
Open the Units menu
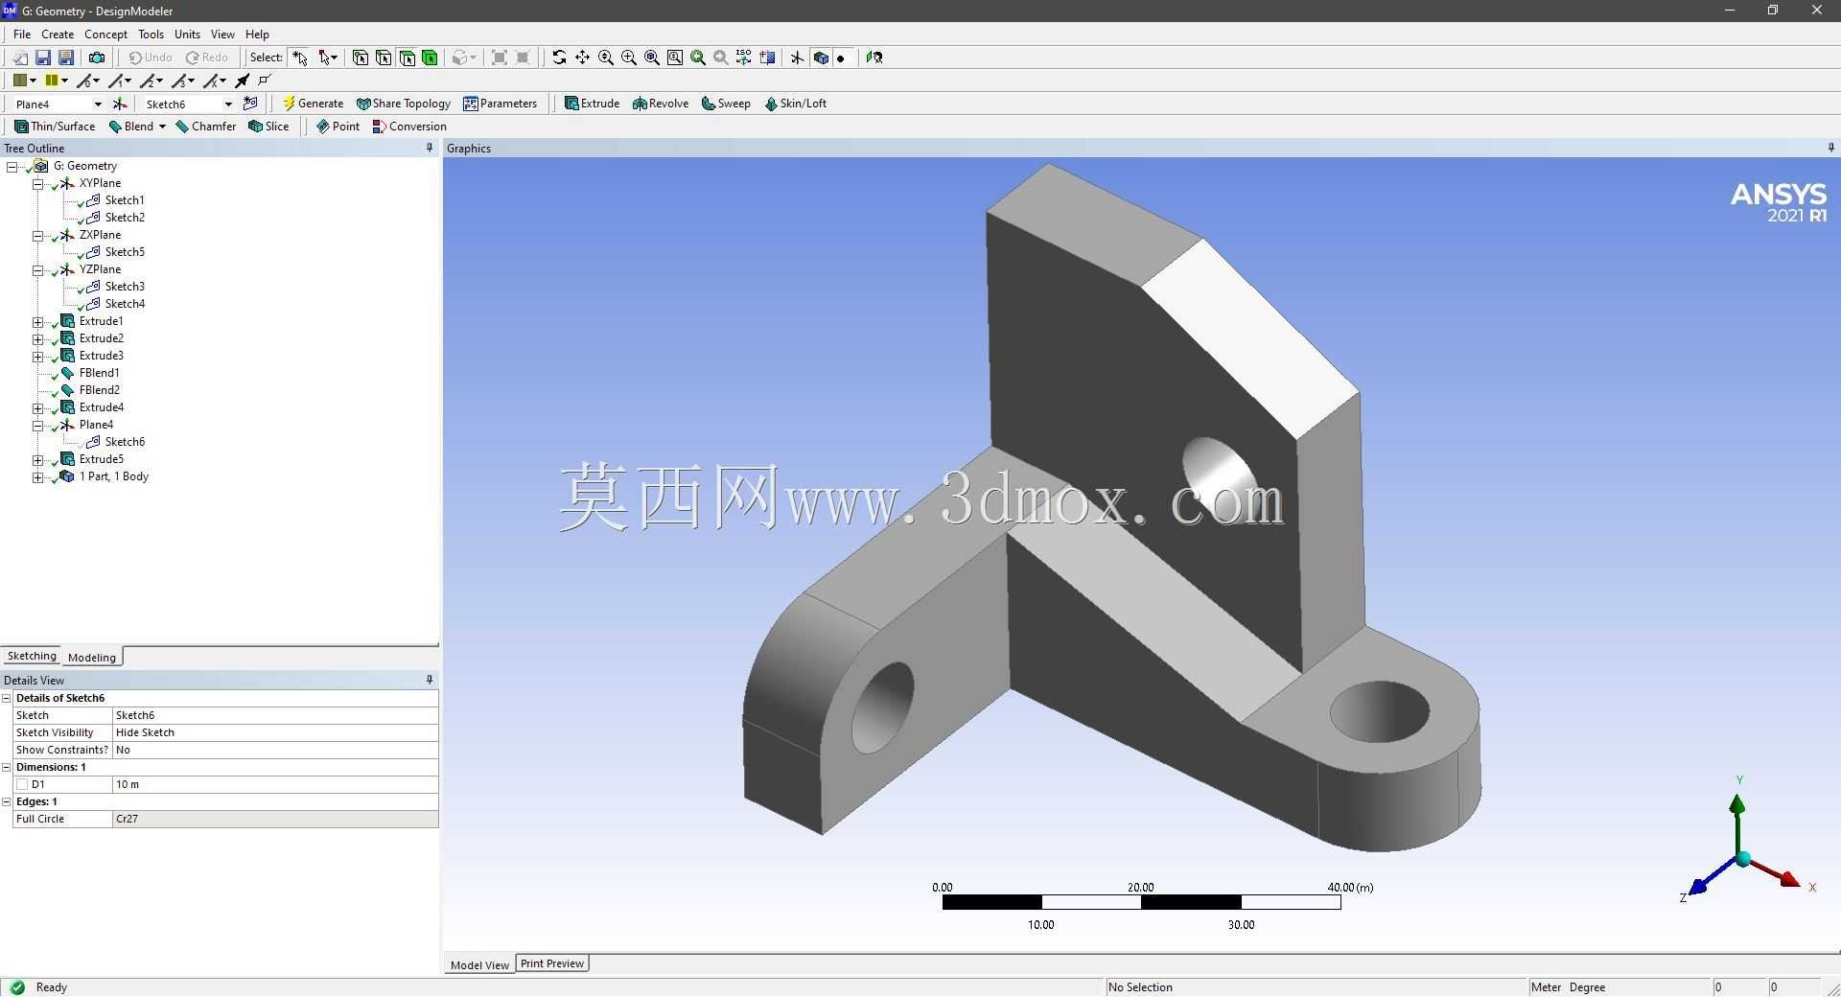(x=187, y=34)
